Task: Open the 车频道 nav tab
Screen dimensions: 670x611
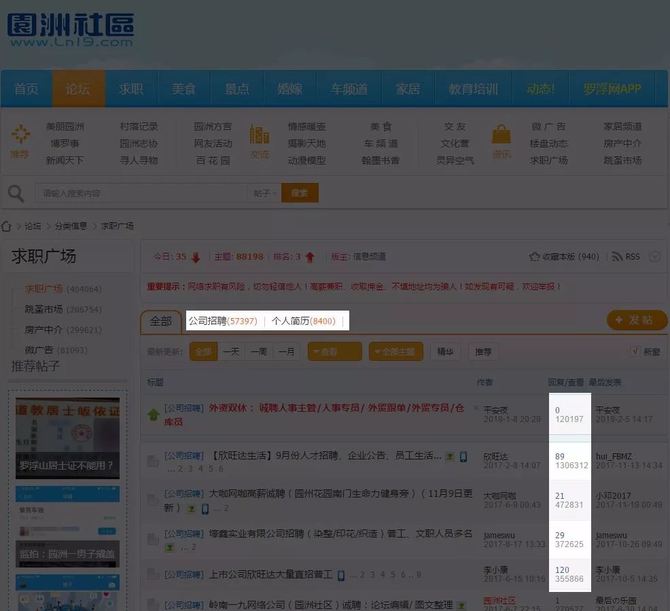Action: pyautogui.click(x=349, y=89)
